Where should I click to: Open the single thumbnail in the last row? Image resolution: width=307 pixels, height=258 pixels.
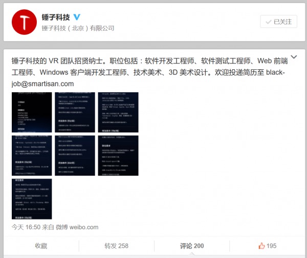tap(32, 199)
